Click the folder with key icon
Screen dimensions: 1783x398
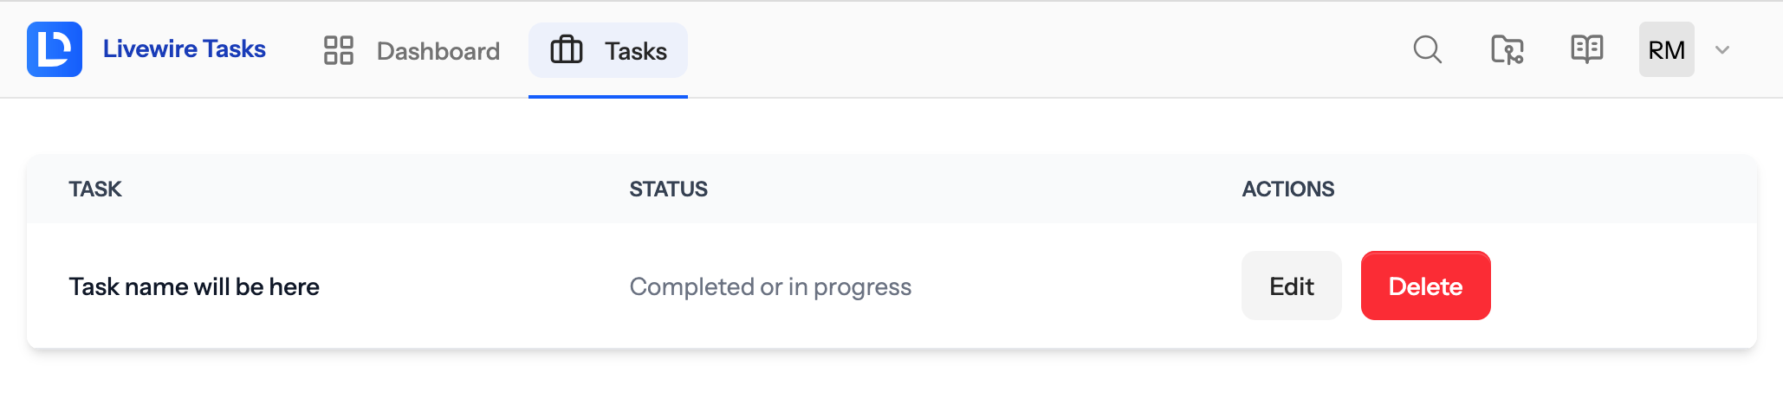[1507, 49]
